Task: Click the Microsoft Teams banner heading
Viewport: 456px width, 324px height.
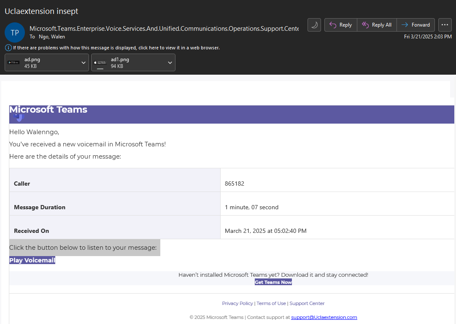Action: click(48, 109)
